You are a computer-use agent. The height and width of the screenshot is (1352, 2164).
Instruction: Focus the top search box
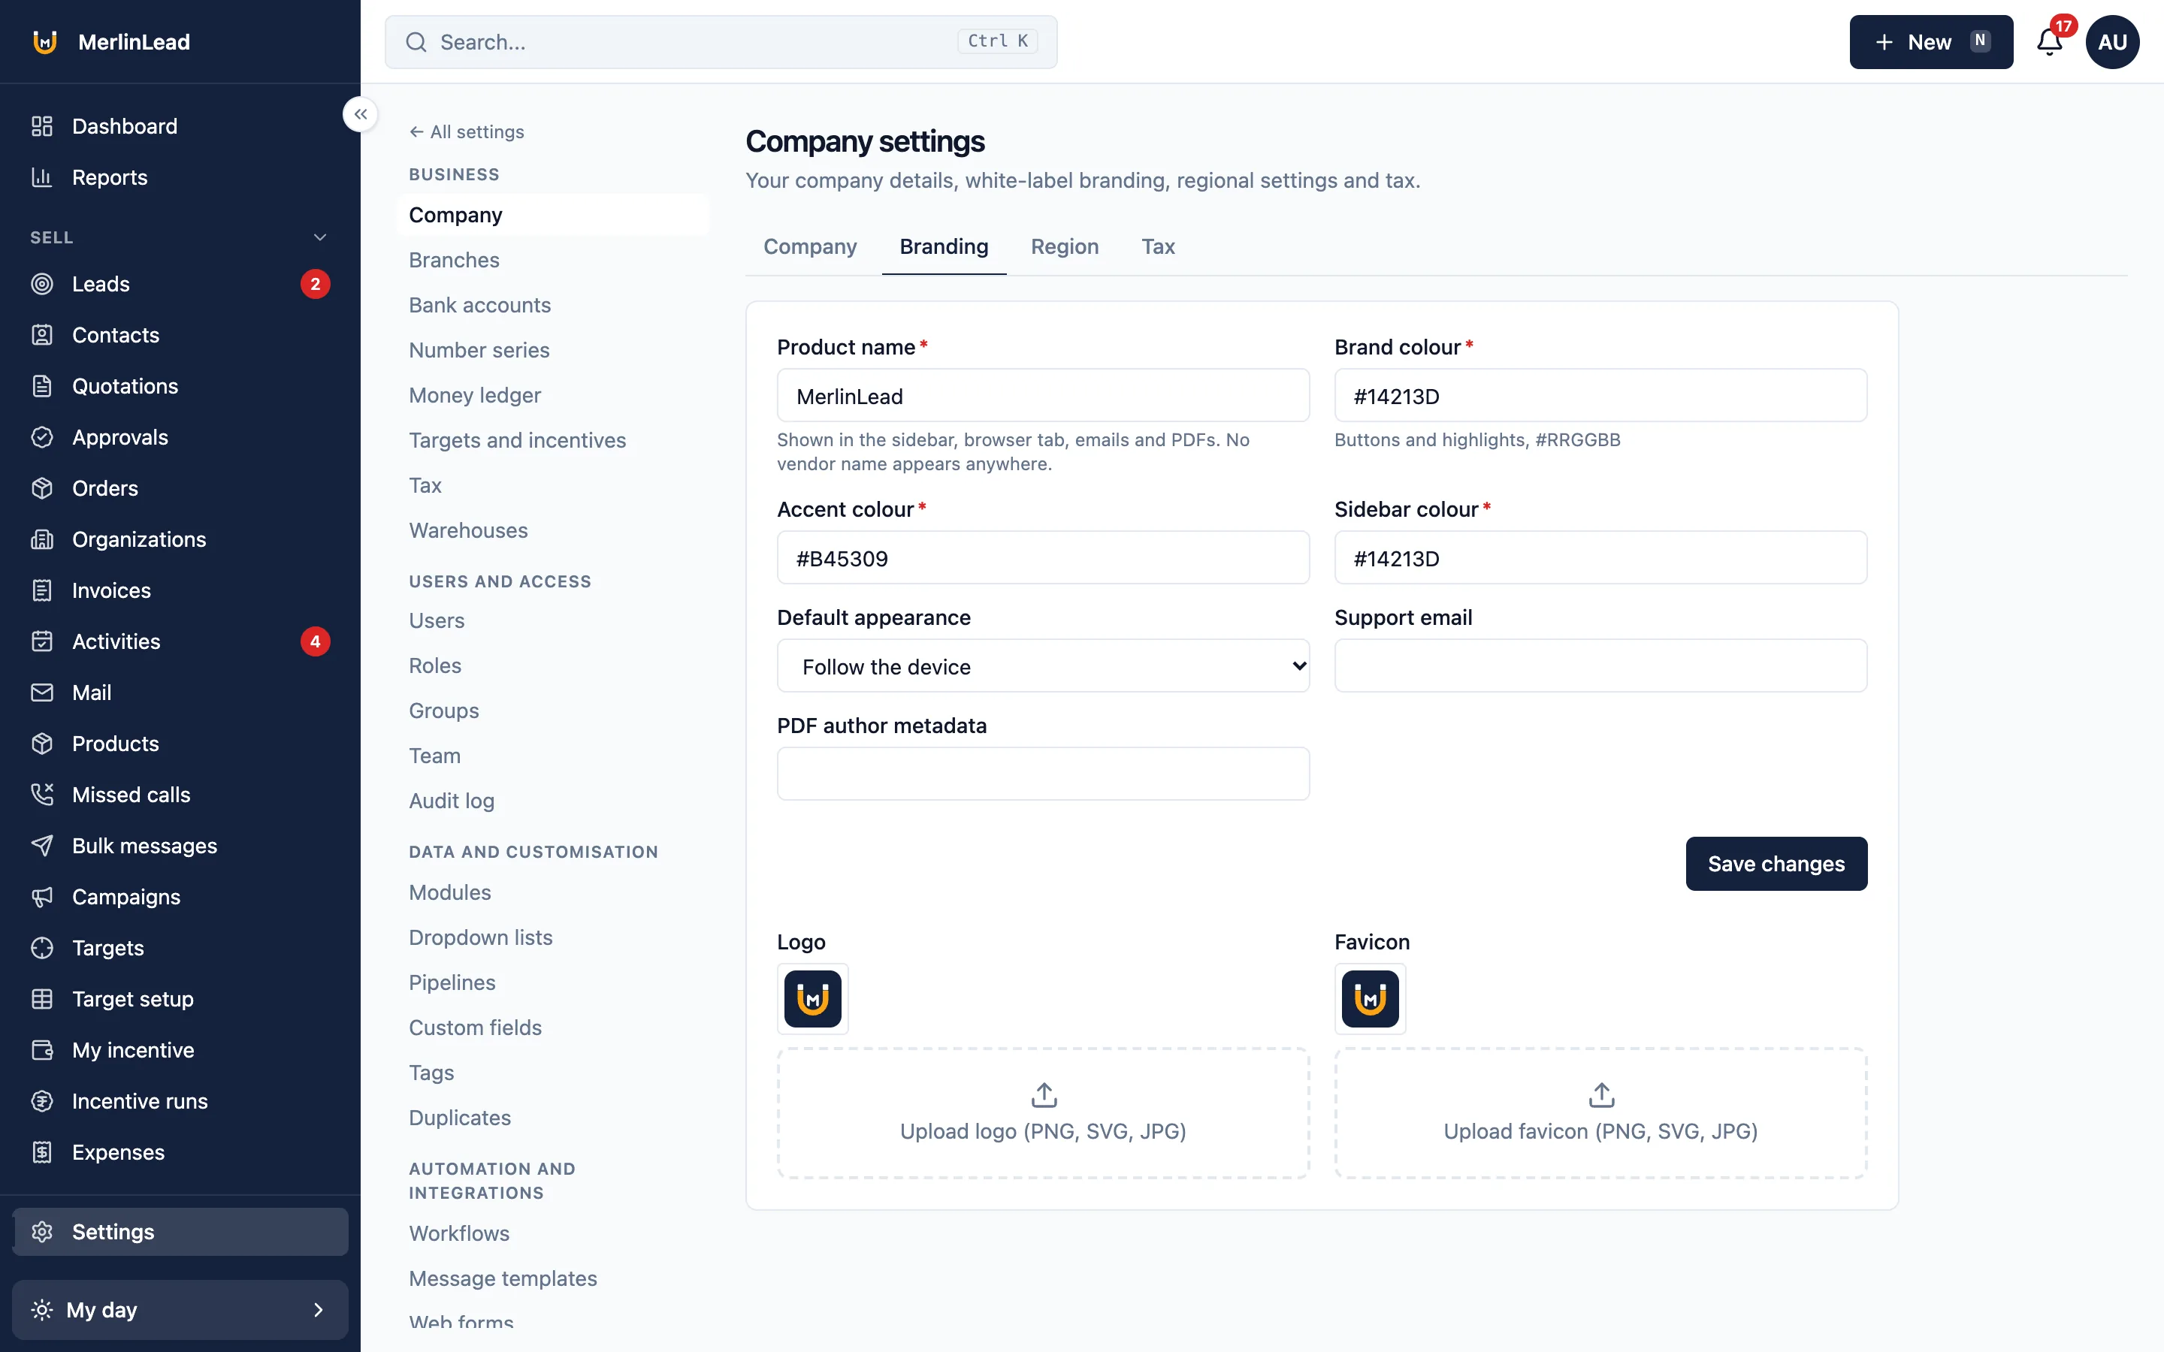[721, 42]
